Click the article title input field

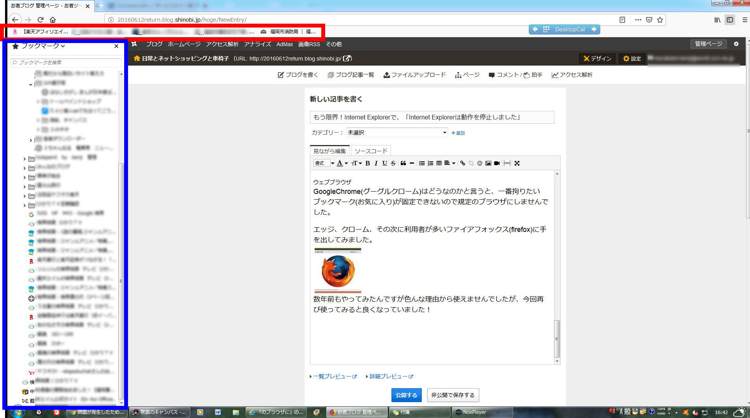point(432,117)
